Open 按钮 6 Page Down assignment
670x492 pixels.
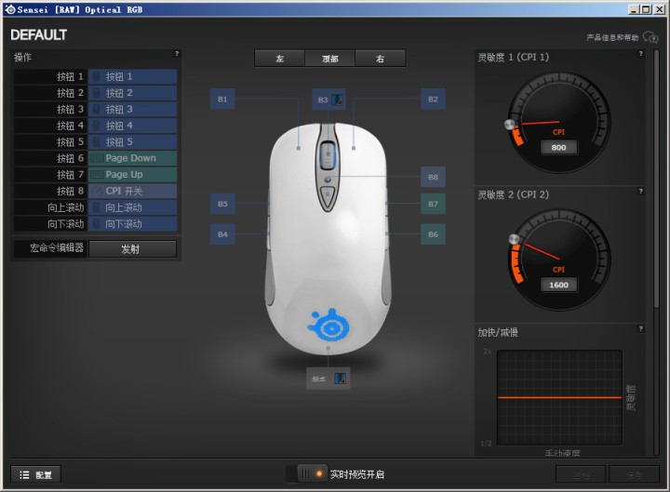pos(132,158)
